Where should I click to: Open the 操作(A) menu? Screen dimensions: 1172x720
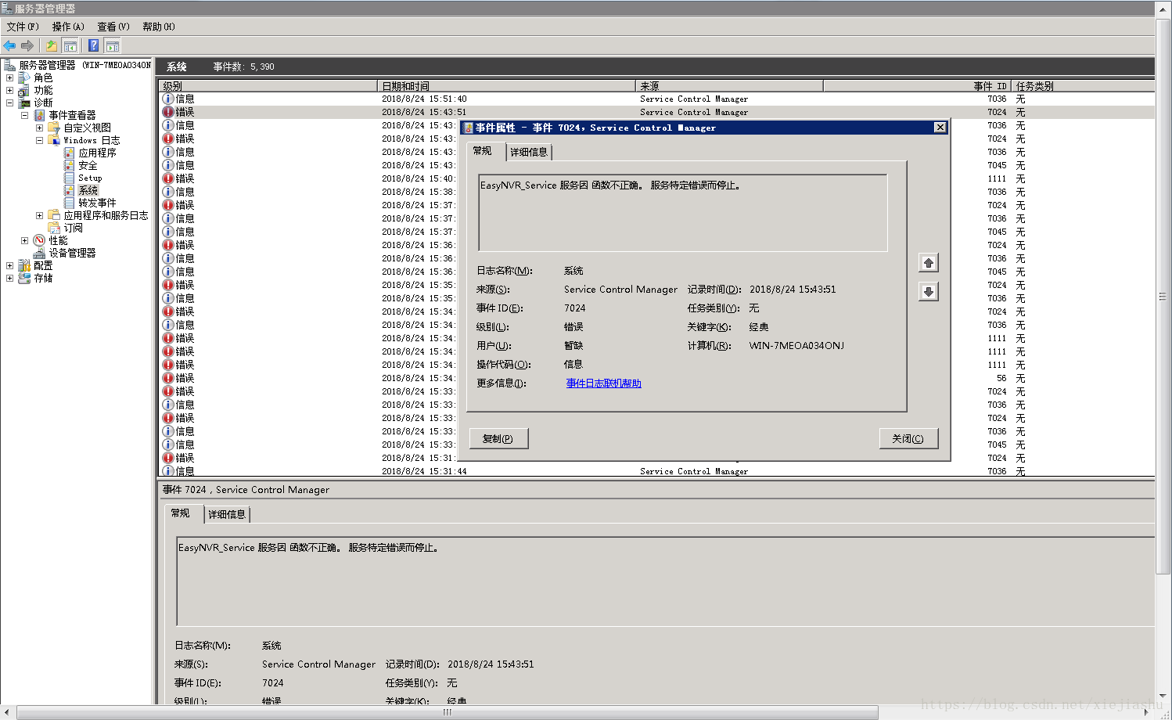click(x=68, y=27)
